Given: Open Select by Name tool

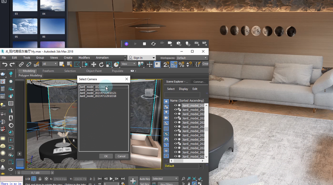Looking at the screenshot, I should click(x=69, y=64).
